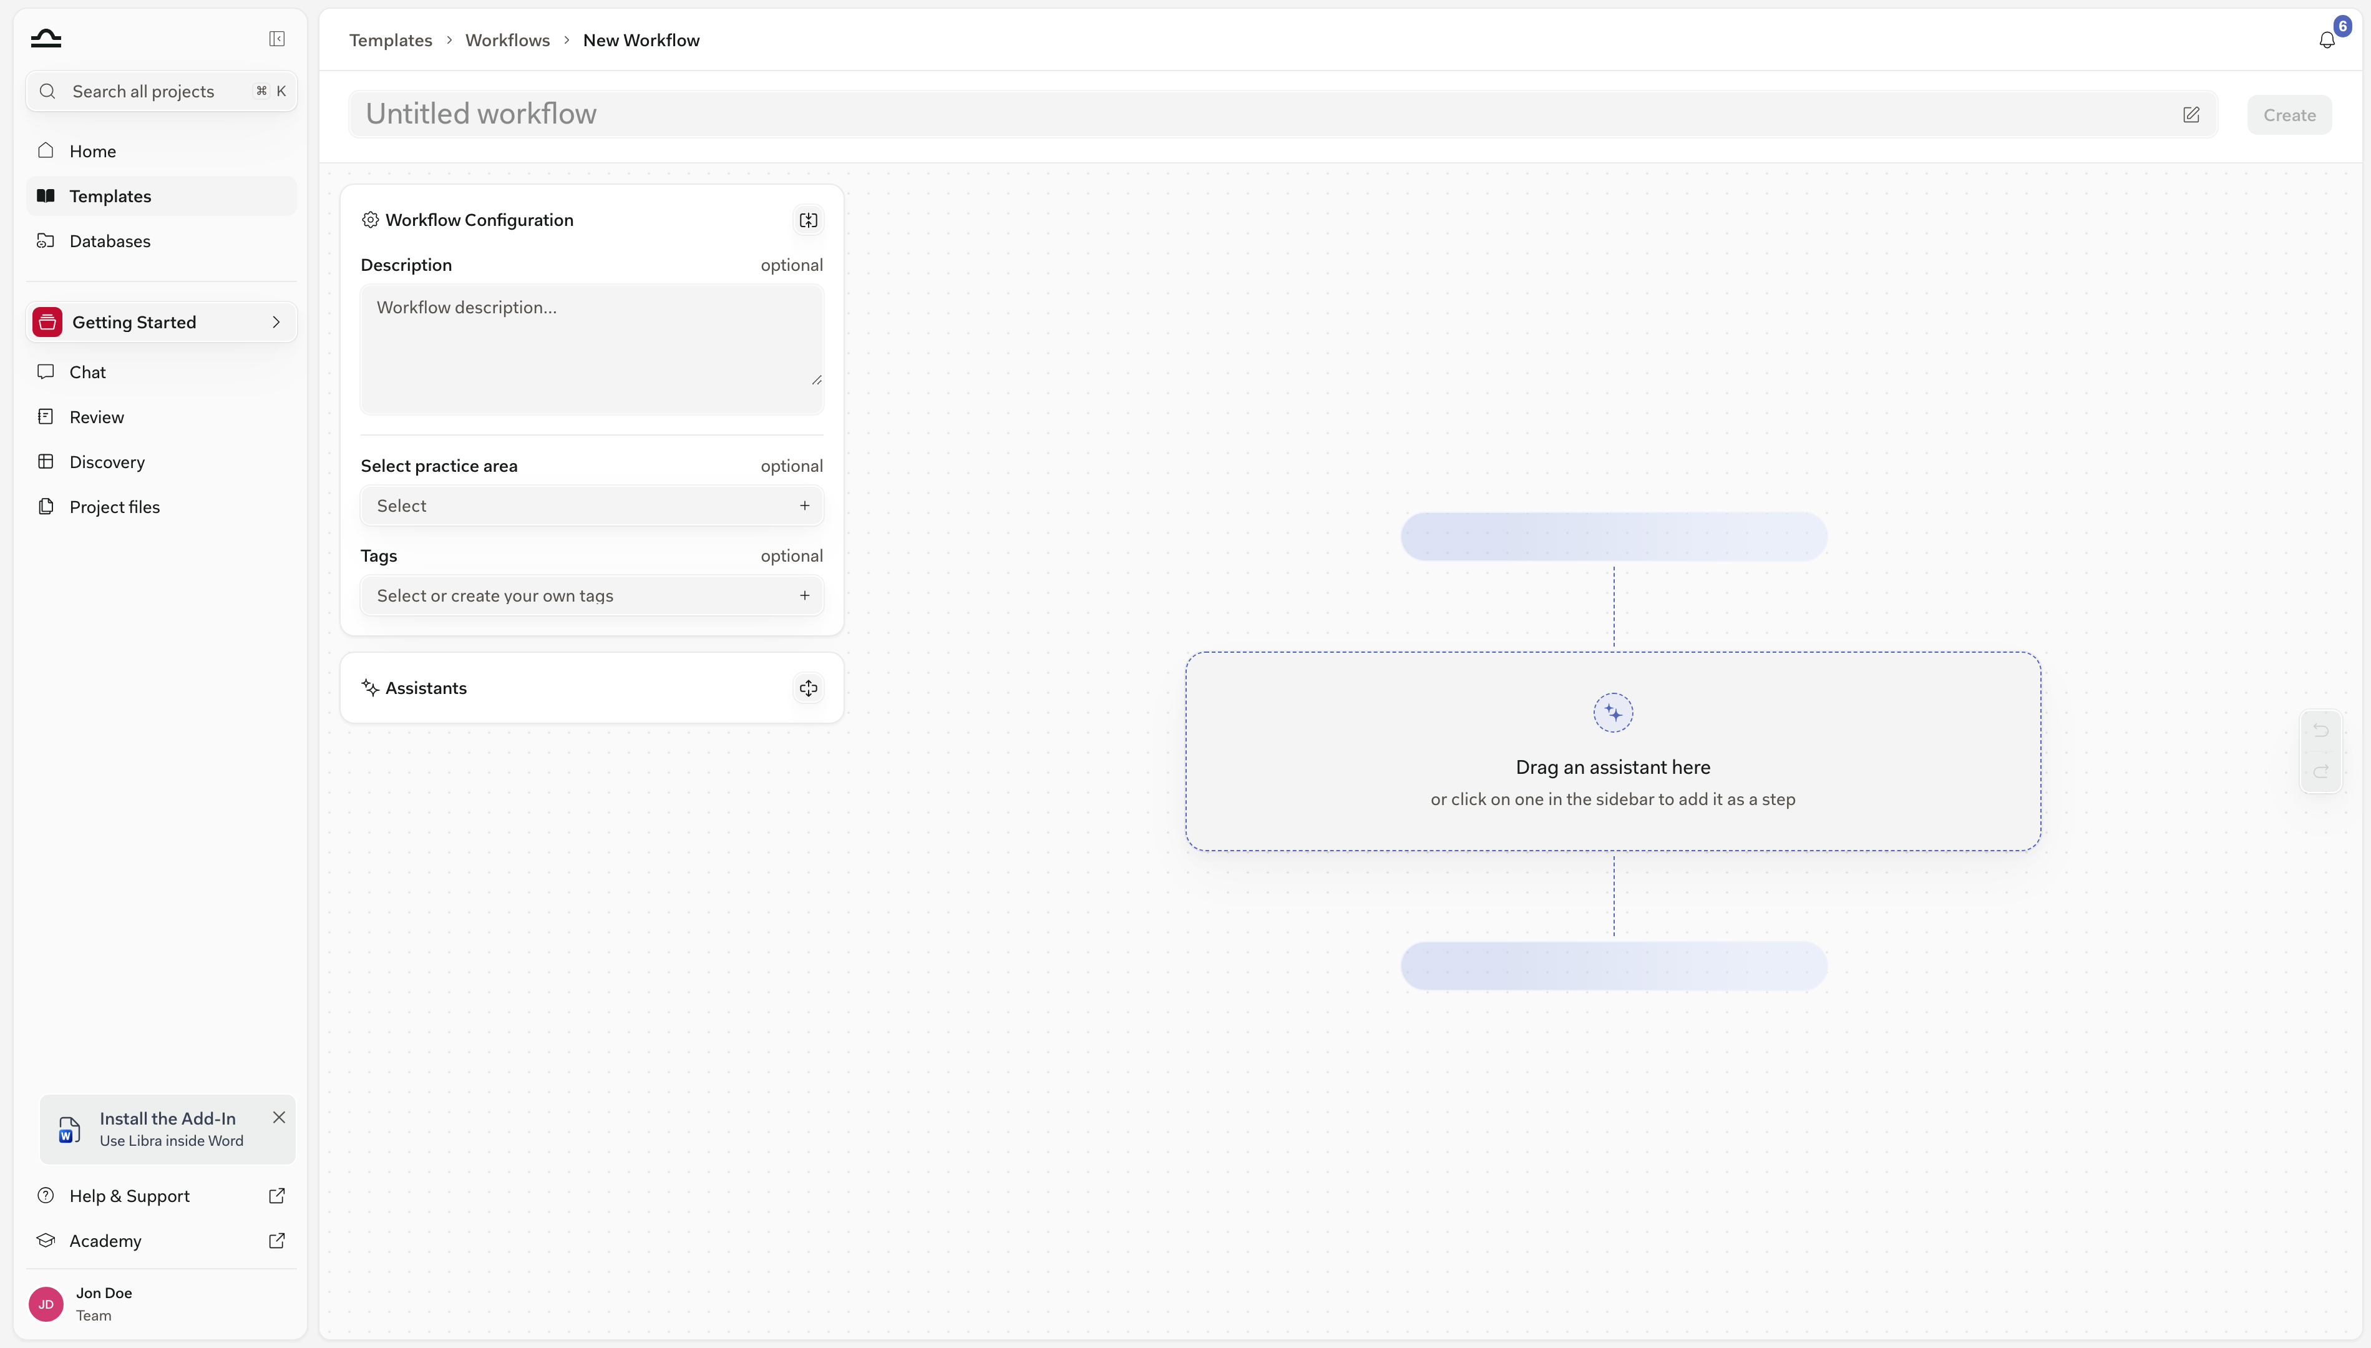Screen dimensions: 2371x1348
Task: Go to Home in sidebar
Action: (x=161, y=151)
